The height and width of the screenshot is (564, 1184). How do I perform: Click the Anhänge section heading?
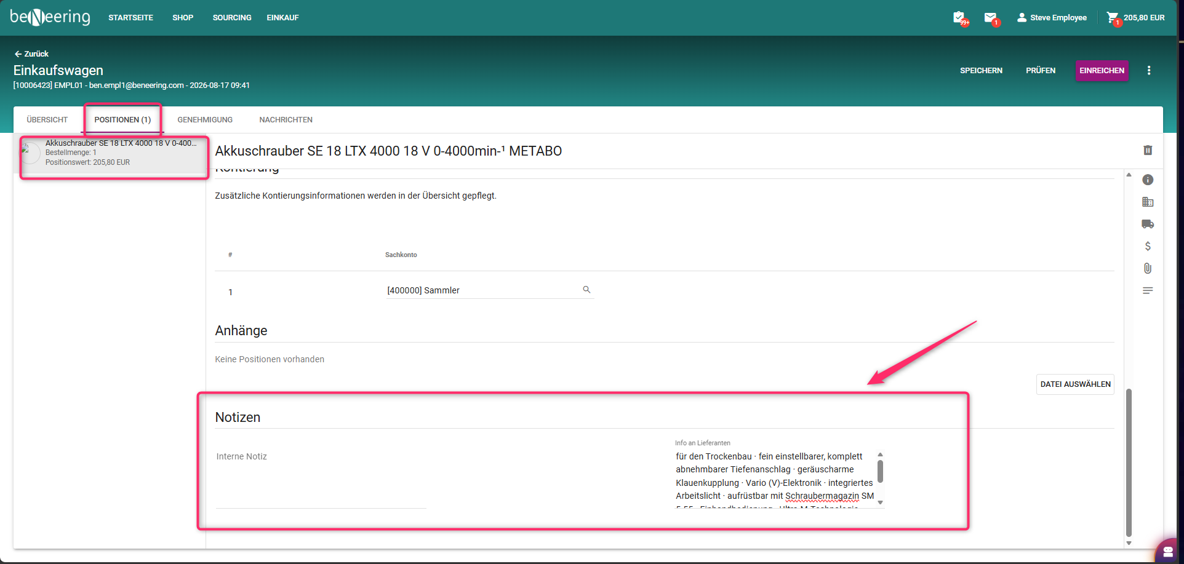pos(241,331)
